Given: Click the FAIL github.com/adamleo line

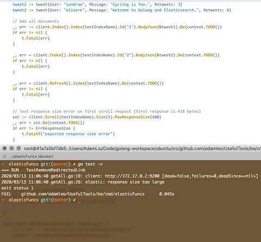Looking at the screenshot, I should coord(88,194).
